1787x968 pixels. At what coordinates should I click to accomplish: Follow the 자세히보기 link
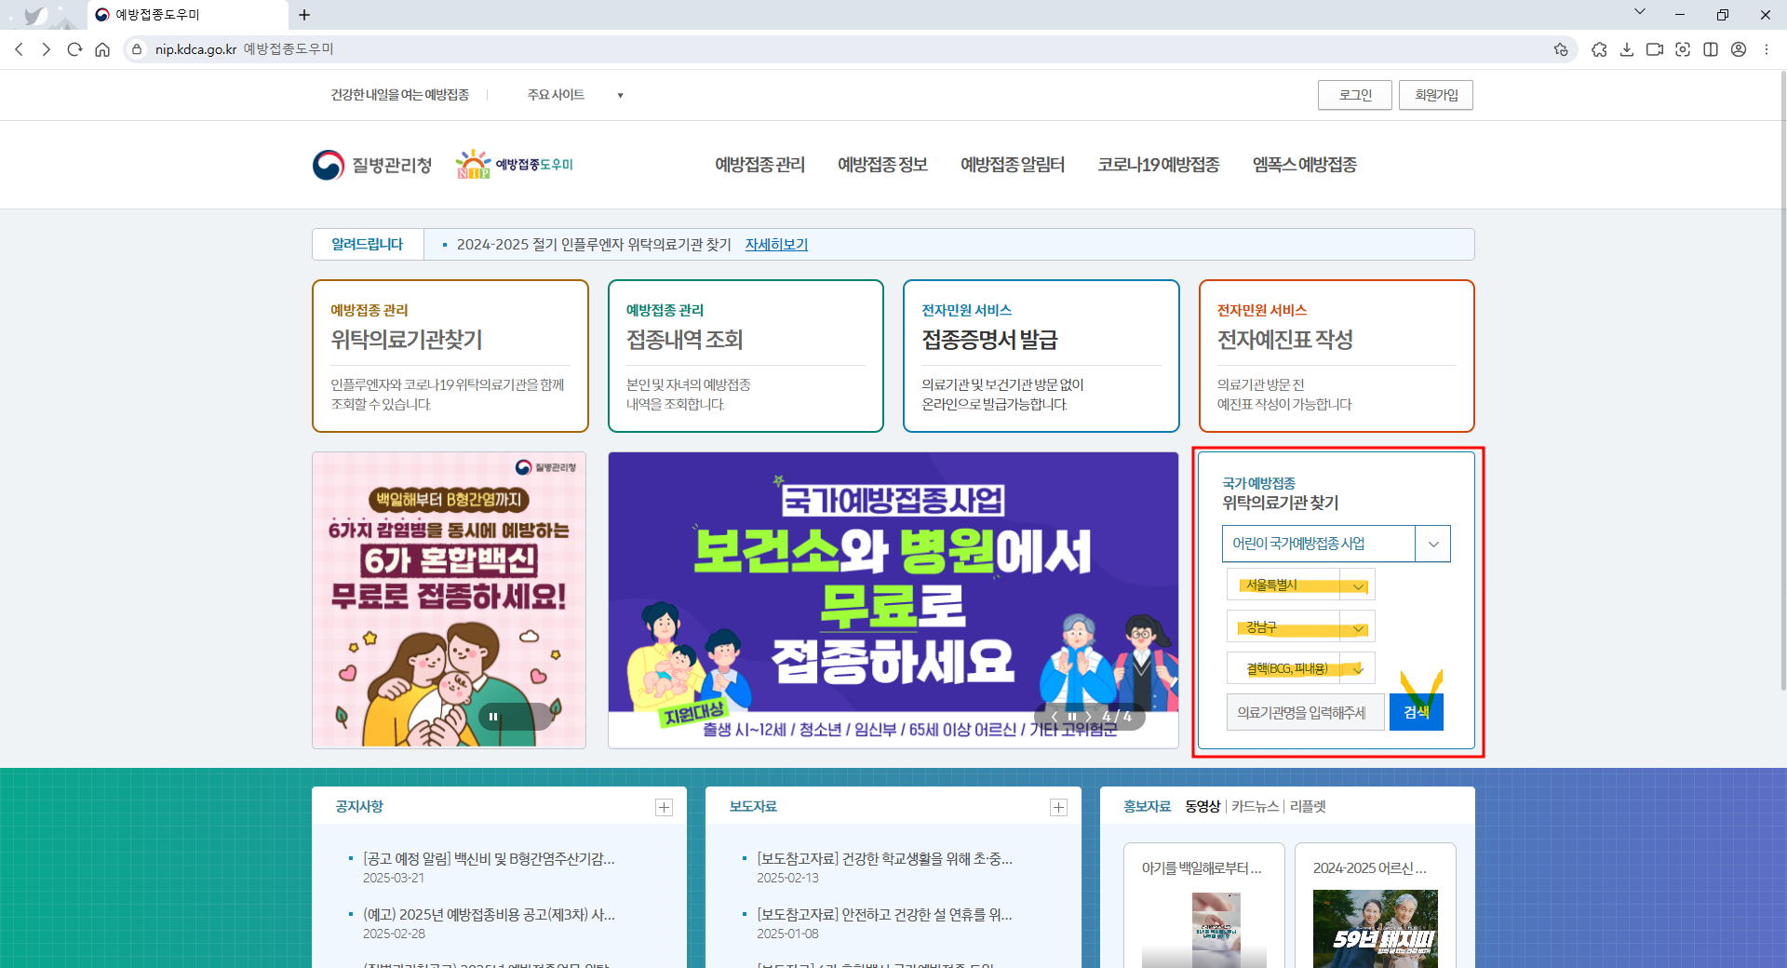point(776,245)
